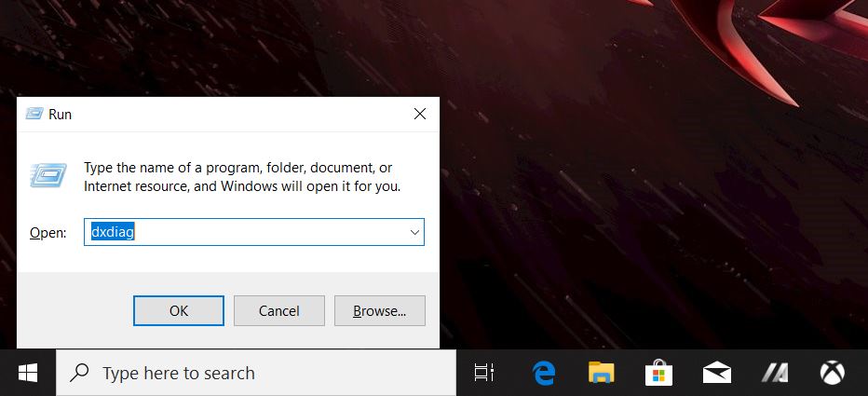868x396 pixels.
Task: Launch the slanted A-logo taskbar app
Action: pyautogui.click(x=775, y=373)
